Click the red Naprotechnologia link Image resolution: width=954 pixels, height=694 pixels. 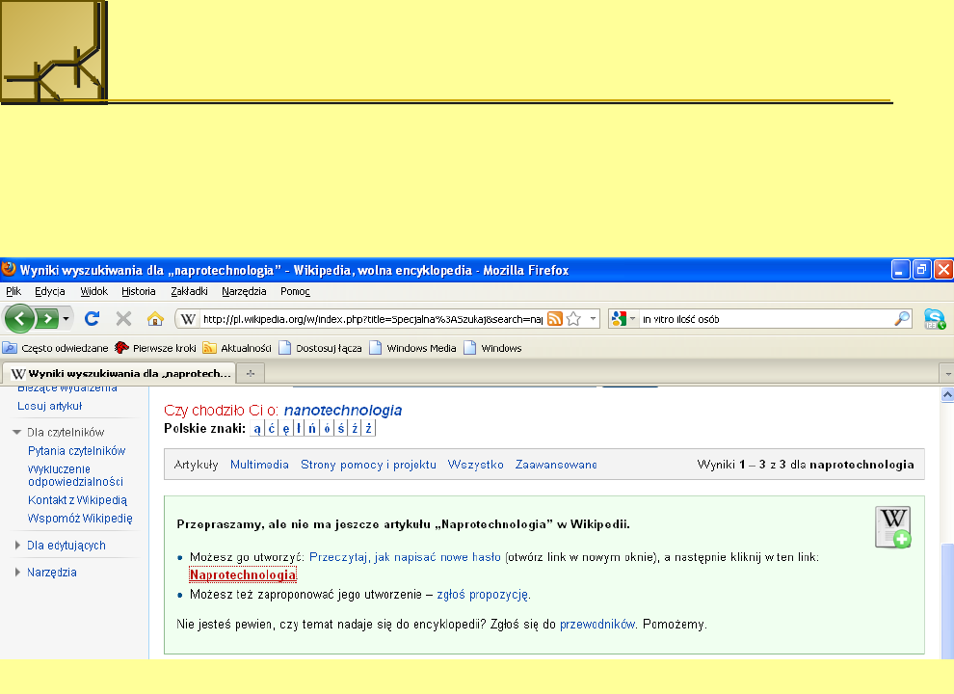point(243,575)
